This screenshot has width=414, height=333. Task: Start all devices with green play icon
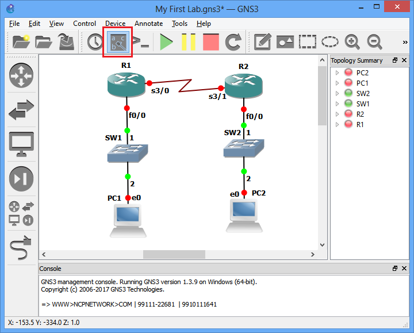click(166, 42)
